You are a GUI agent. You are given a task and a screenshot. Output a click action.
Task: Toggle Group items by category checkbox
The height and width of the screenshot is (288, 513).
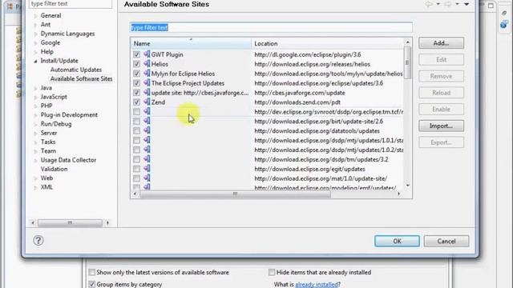tap(92, 284)
